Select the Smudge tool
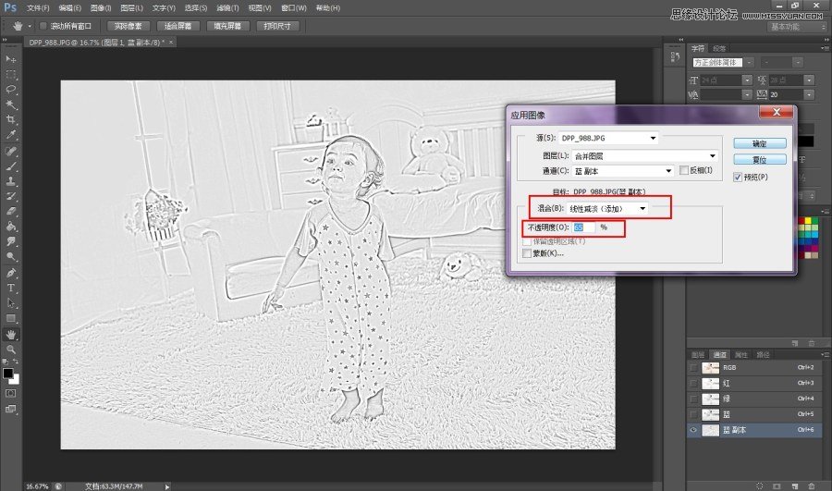832x491 pixels. click(10, 241)
